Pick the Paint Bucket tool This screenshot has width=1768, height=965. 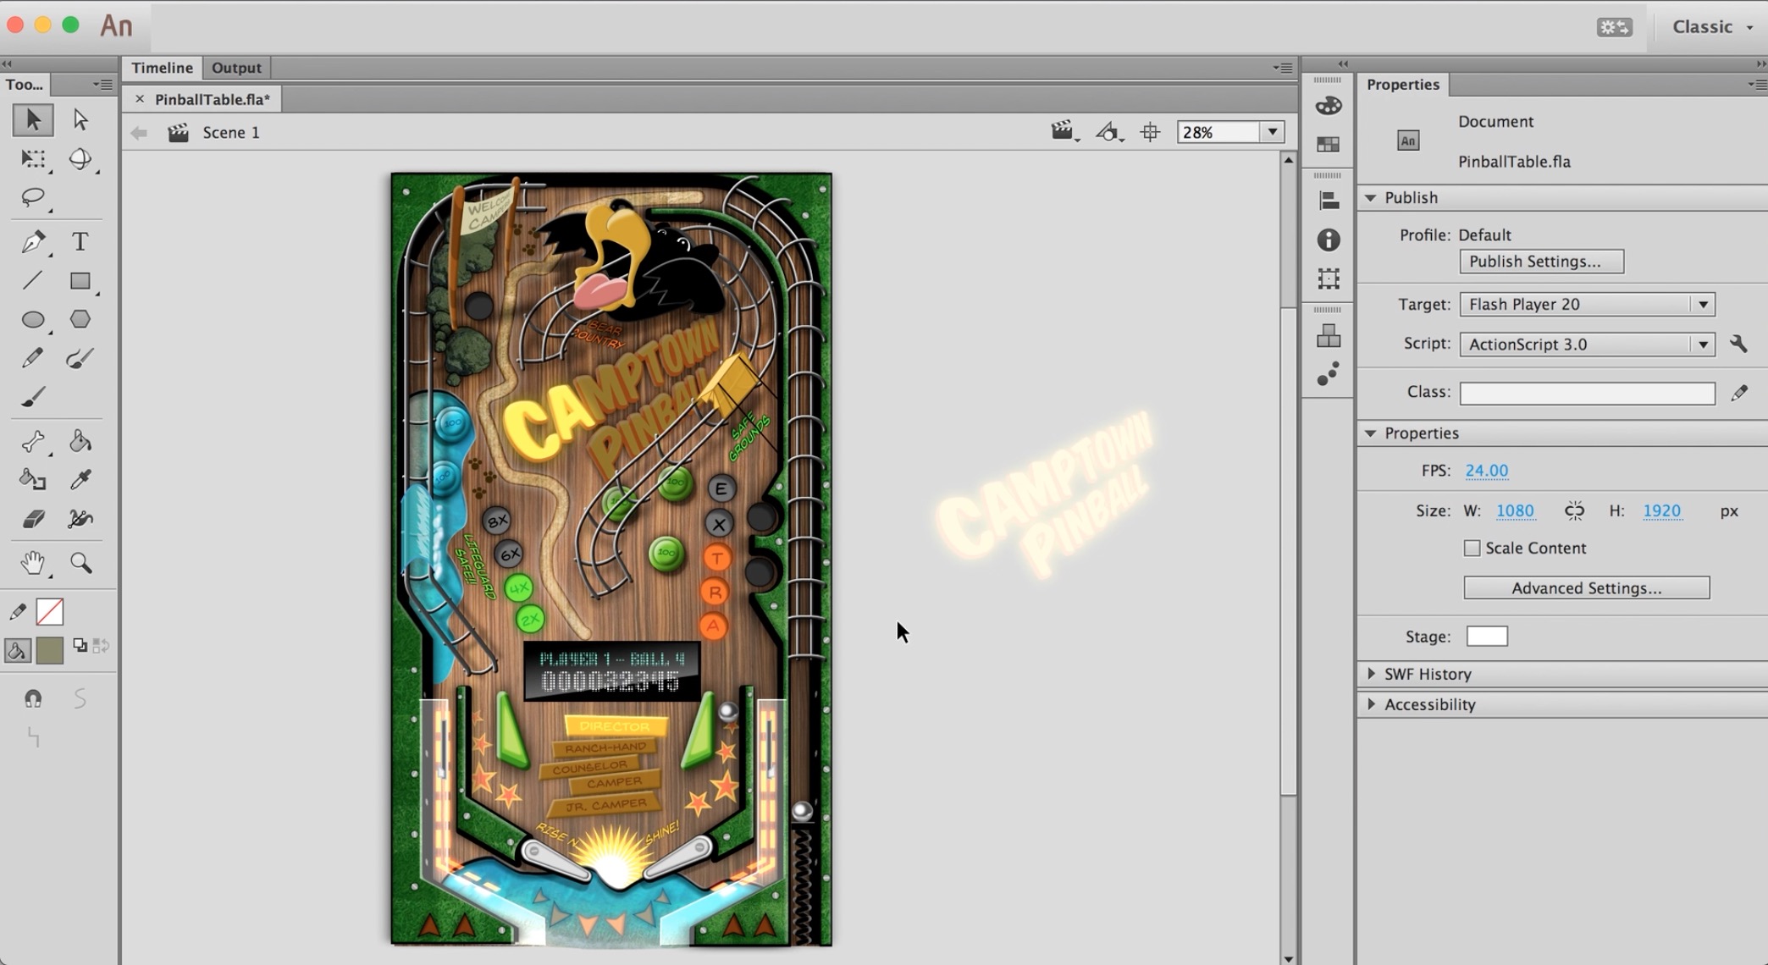pyautogui.click(x=80, y=441)
